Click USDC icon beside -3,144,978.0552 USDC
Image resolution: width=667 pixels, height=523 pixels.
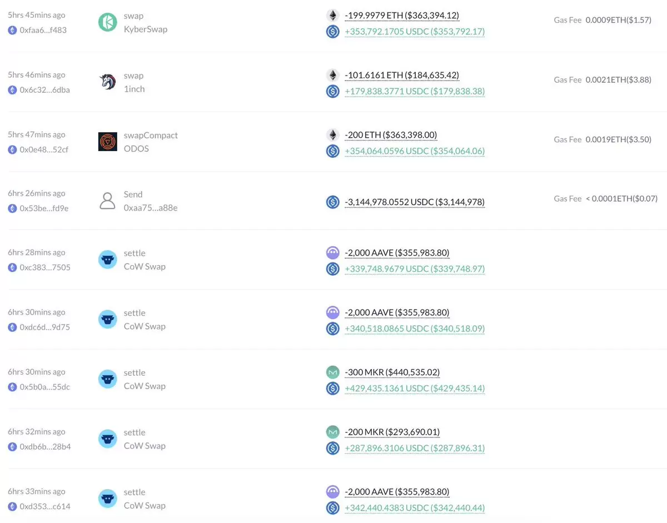pos(332,202)
